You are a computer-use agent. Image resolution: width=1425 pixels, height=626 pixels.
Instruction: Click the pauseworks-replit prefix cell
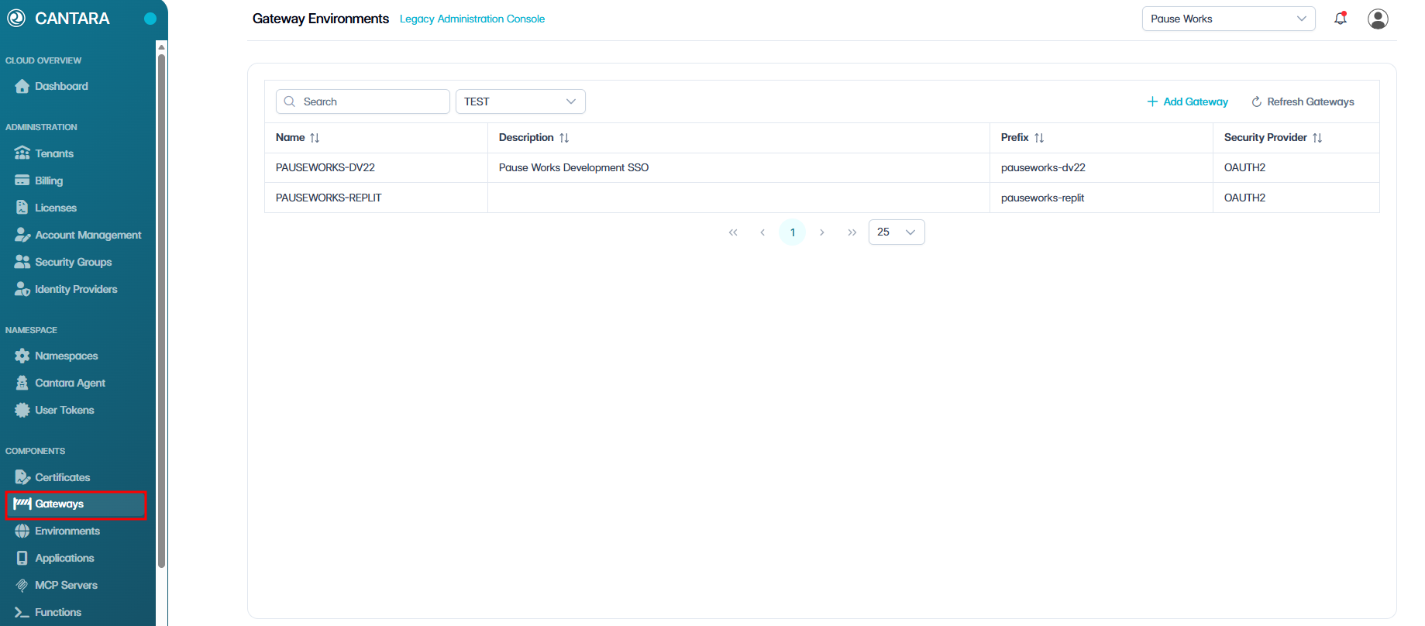(1101, 198)
